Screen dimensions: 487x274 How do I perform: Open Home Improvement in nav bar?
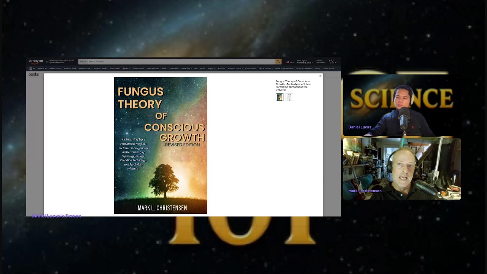(x=284, y=68)
